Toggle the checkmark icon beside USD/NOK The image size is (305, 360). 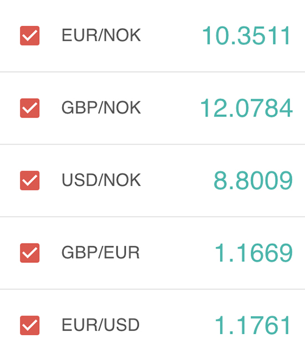coord(29,181)
